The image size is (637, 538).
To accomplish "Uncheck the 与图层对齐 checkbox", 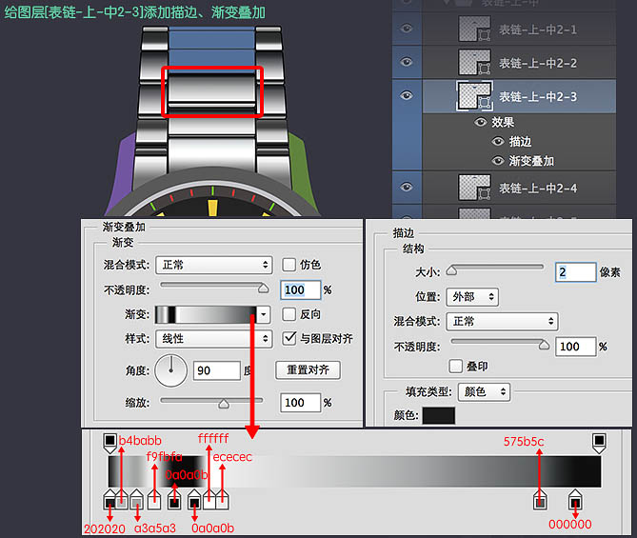I will coord(289,338).
